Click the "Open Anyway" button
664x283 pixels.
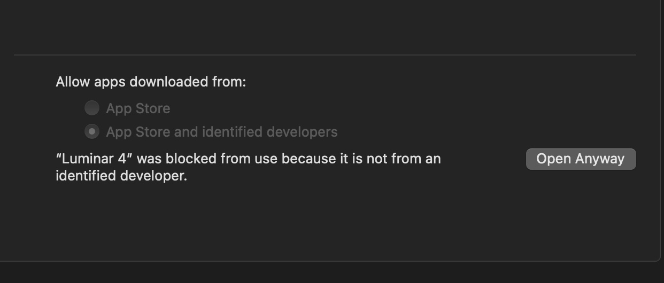(x=581, y=159)
